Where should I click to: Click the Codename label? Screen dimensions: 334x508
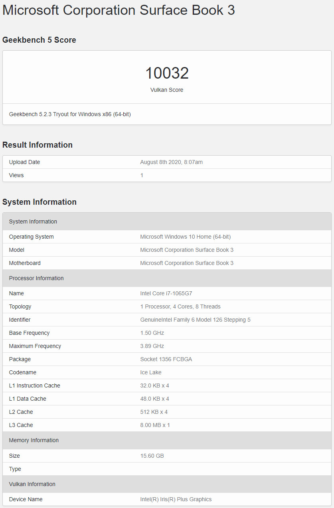coord(23,372)
